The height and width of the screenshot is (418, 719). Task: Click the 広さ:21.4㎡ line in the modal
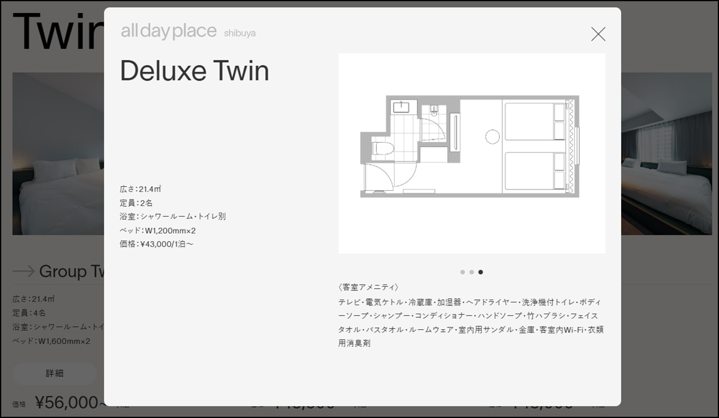[141, 189]
